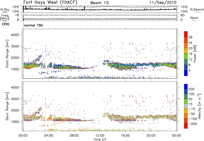Click the '20:00' time axis tick label
Viewport: 204px width, 141px height.
[x=151, y=136]
